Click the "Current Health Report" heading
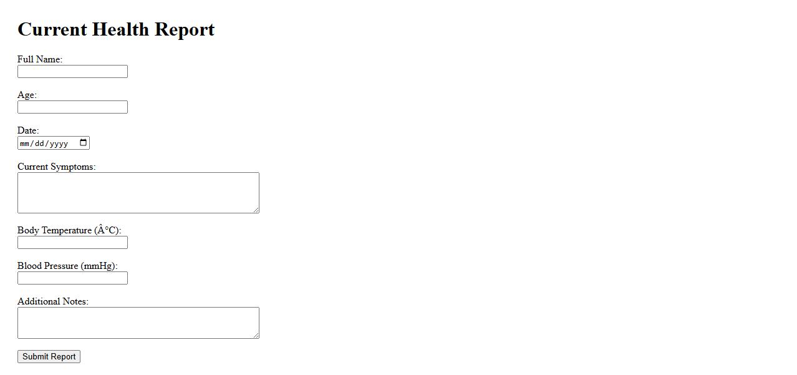This screenshot has width=797, height=375. (116, 29)
